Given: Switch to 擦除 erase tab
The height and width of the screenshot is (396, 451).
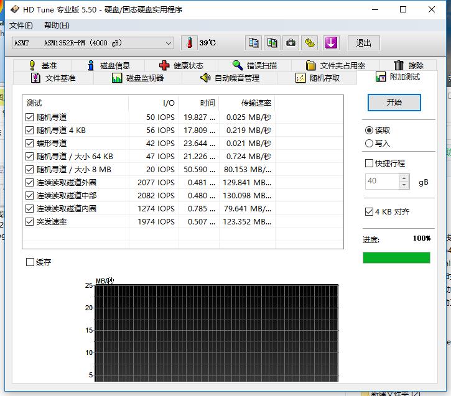Looking at the screenshot, I should point(409,65).
